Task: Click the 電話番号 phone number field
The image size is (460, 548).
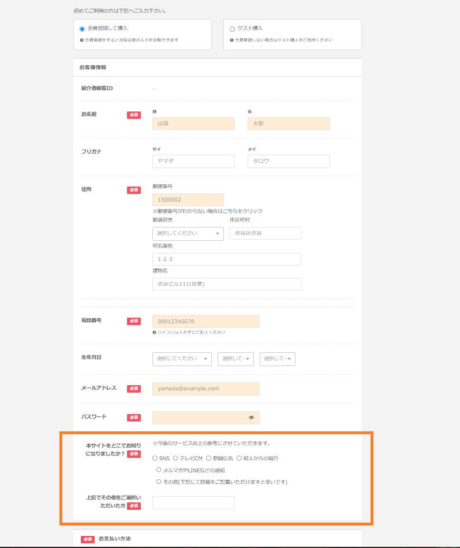Action: coord(205,322)
